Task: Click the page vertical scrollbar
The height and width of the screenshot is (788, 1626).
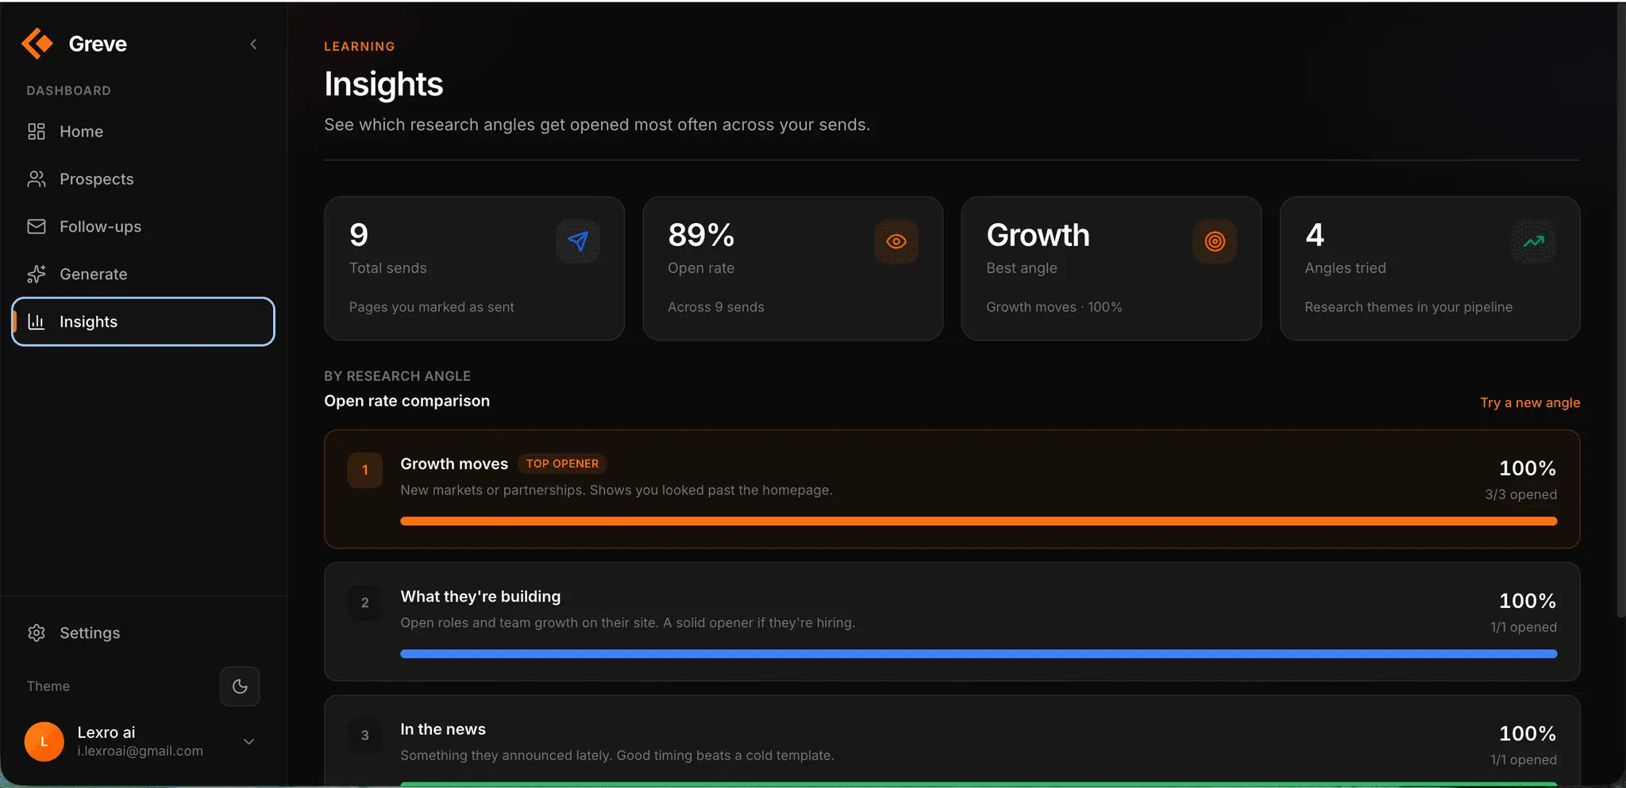Action: click(1621, 309)
